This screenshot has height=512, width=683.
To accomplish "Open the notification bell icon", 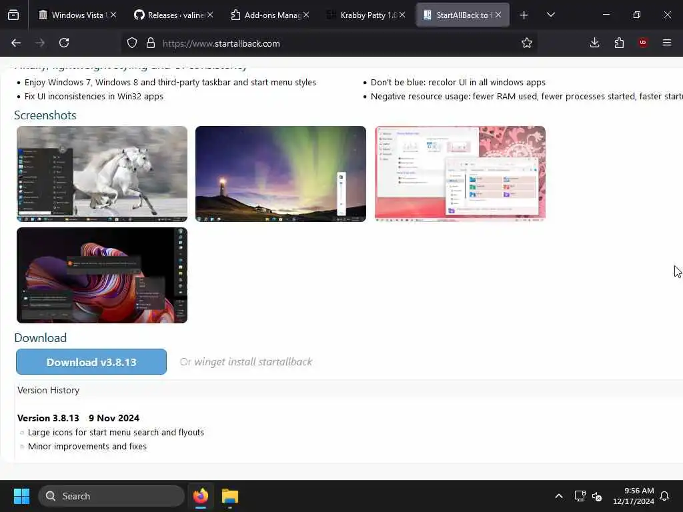I will [665, 496].
